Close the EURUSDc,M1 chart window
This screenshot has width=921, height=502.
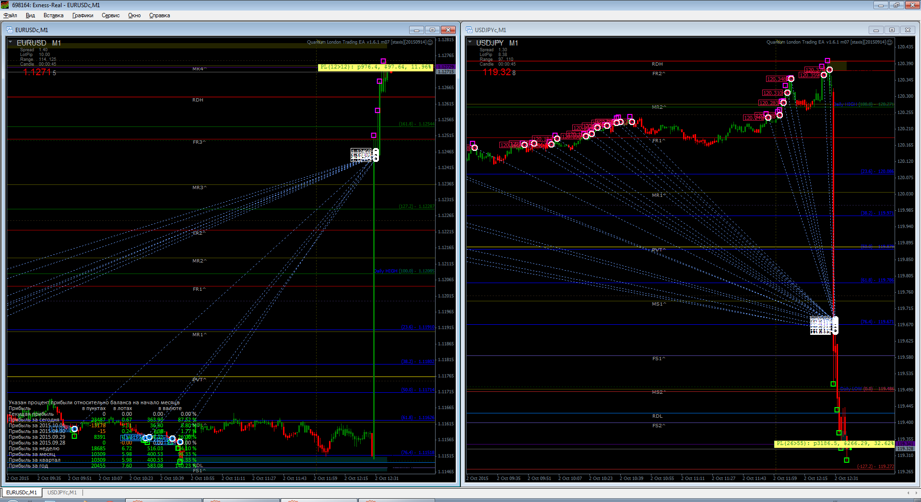(448, 30)
